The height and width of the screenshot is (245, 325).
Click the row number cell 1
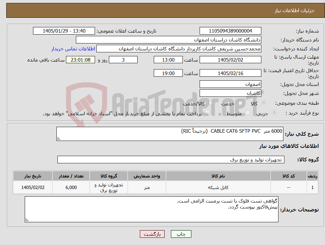click(312, 187)
